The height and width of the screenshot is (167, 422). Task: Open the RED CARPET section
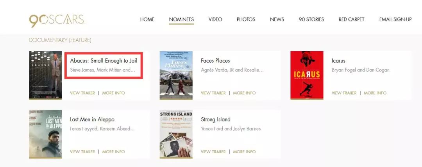[352, 20]
